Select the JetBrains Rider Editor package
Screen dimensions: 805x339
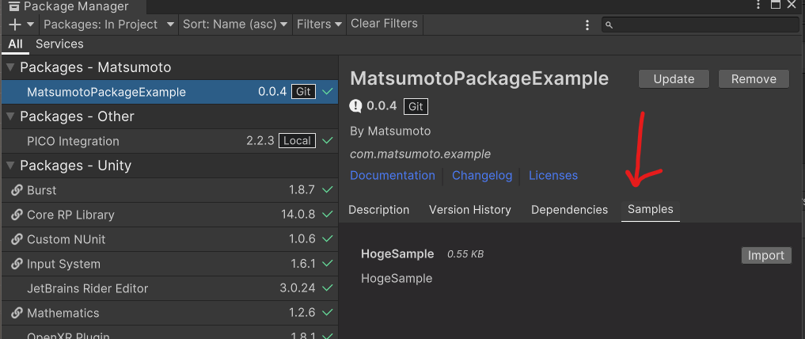point(87,288)
